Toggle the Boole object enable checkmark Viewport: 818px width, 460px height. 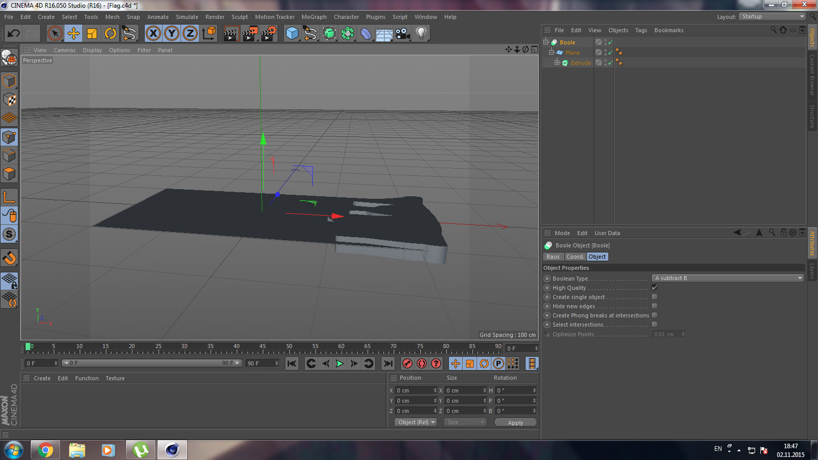(x=610, y=42)
